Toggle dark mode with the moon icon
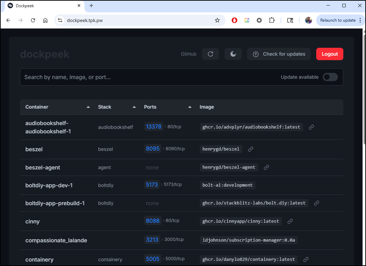The image size is (366, 266). pyautogui.click(x=233, y=54)
